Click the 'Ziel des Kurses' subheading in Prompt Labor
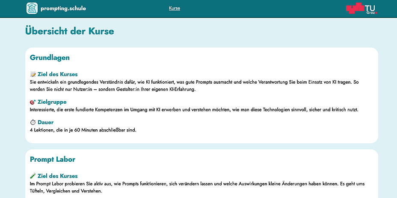This screenshot has width=397, height=198. (x=57, y=176)
